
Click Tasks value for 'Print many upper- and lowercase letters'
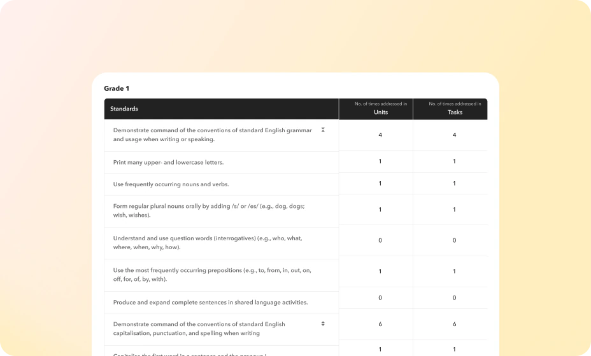click(x=454, y=161)
